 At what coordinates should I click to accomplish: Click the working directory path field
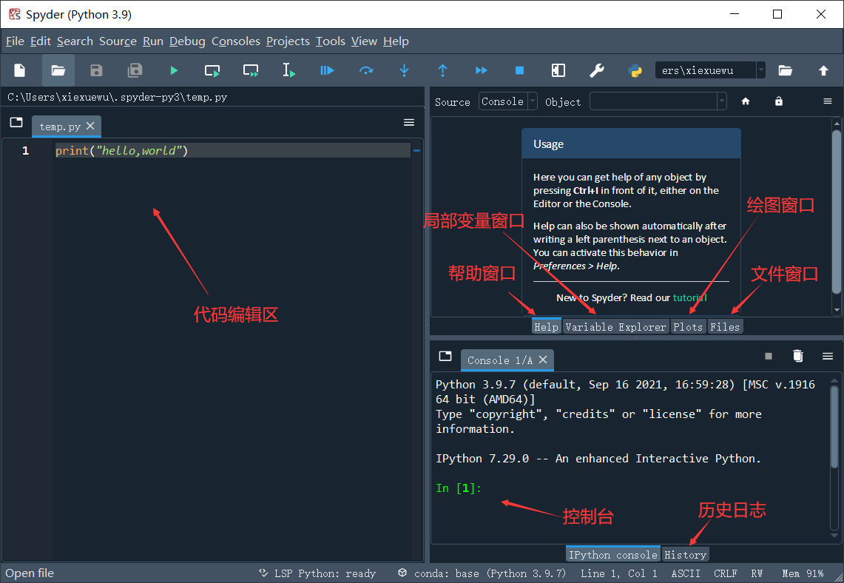706,70
